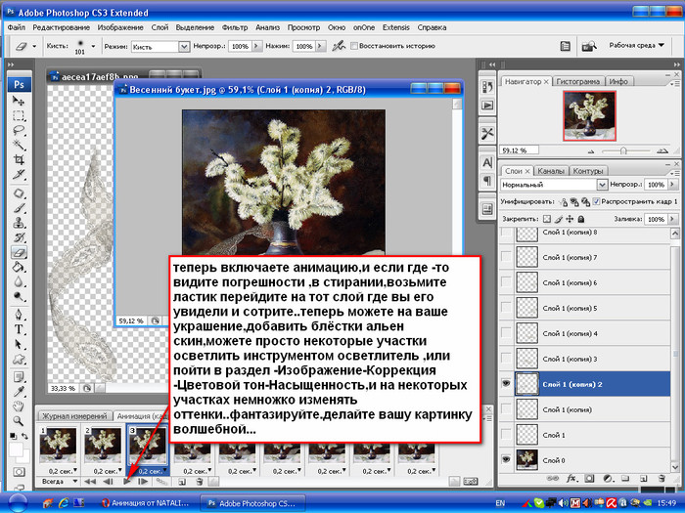
Task: Select the Clone Stamp tool
Action: click(x=19, y=223)
